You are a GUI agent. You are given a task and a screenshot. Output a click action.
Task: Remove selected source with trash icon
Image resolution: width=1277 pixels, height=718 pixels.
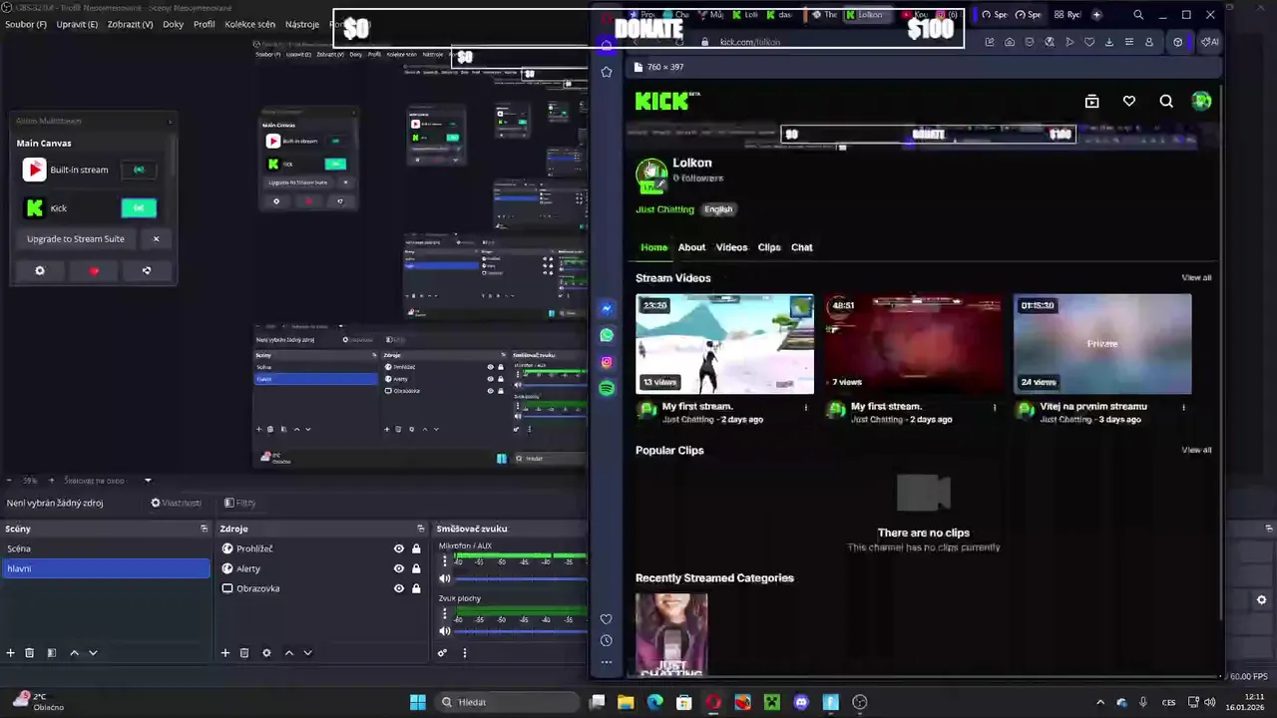[244, 653]
